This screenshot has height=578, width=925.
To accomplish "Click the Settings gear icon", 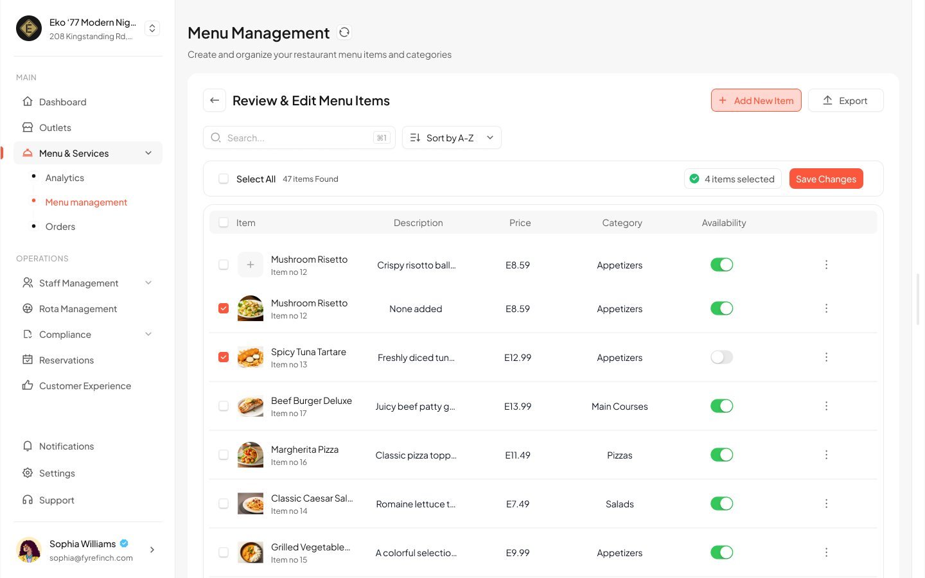I will (x=28, y=473).
